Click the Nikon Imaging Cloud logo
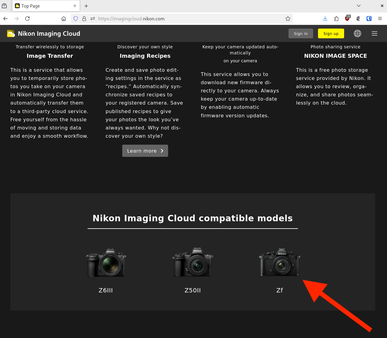 (43, 33)
